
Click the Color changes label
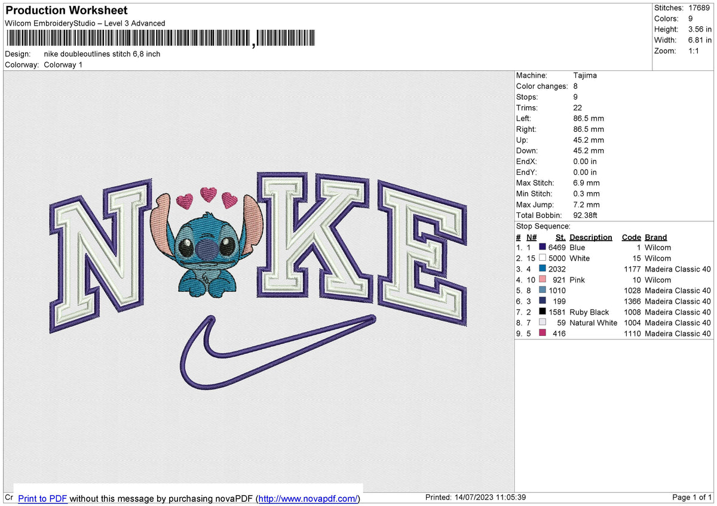[x=542, y=87]
